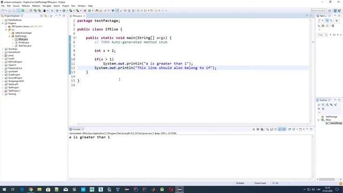This screenshot has height=193, width=343.
Task: Collapse the EngJava project node
Action: (x=3, y=23)
